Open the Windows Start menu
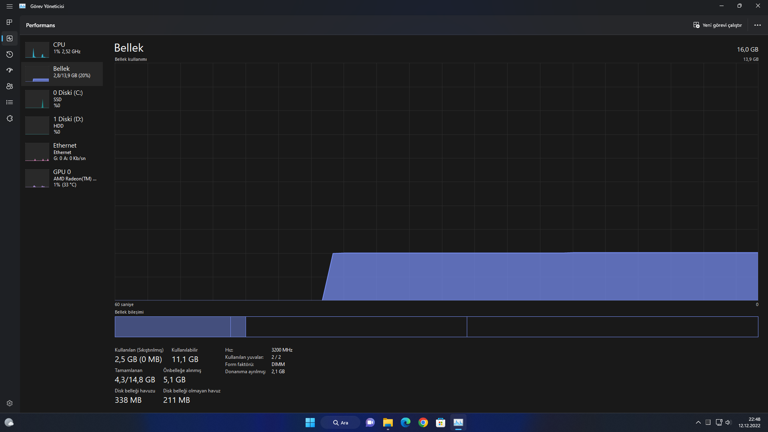The height and width of the screenshot is (432, 768). (x=310, y=422)
